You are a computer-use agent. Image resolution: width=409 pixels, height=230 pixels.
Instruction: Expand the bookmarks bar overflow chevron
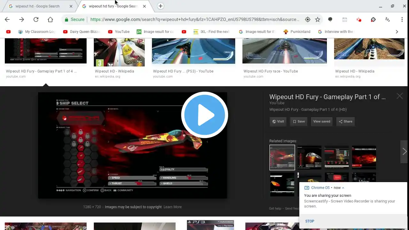pos(397,32)
